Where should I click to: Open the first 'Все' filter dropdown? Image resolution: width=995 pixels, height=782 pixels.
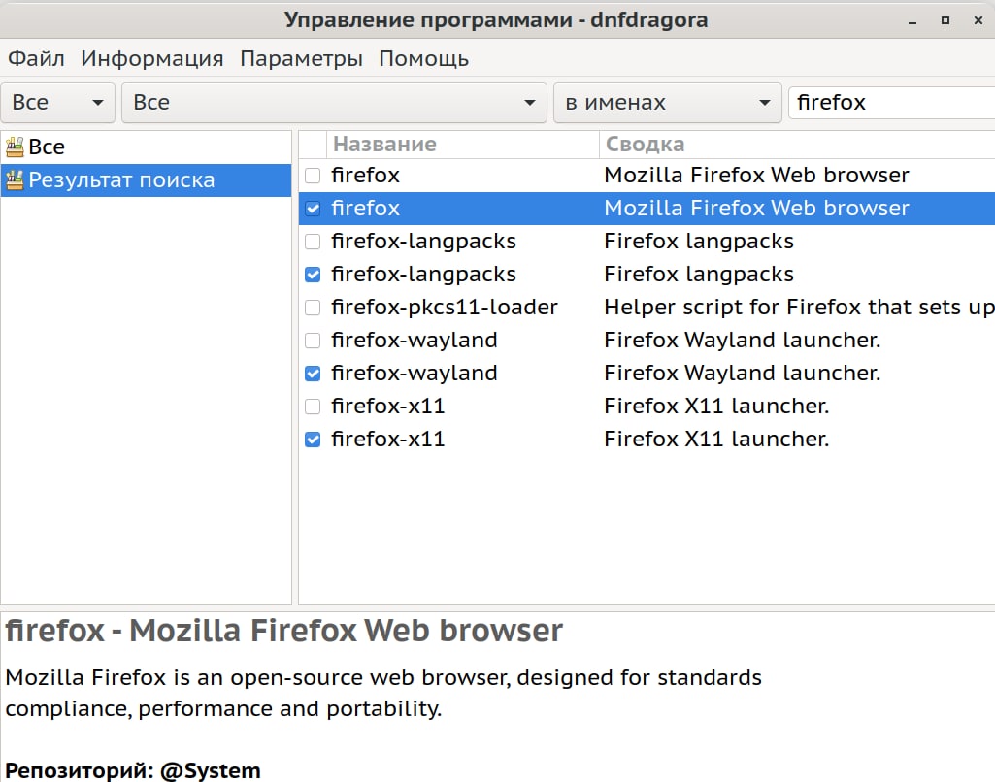pos(58,103)
